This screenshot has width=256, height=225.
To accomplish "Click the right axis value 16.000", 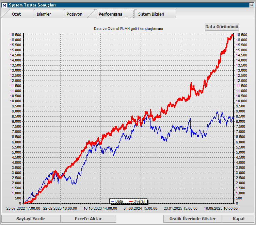I will click(241, 40).
